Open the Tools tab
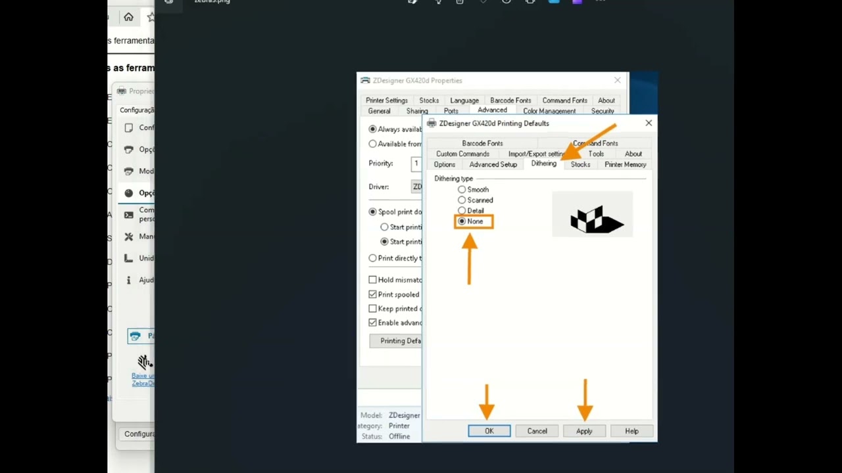Screen dimensions: 842x473 click(596, 154)
